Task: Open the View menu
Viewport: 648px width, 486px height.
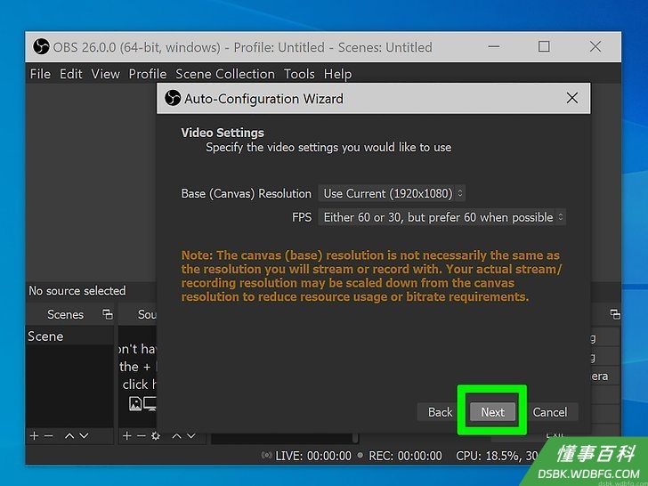Action: 105,74
